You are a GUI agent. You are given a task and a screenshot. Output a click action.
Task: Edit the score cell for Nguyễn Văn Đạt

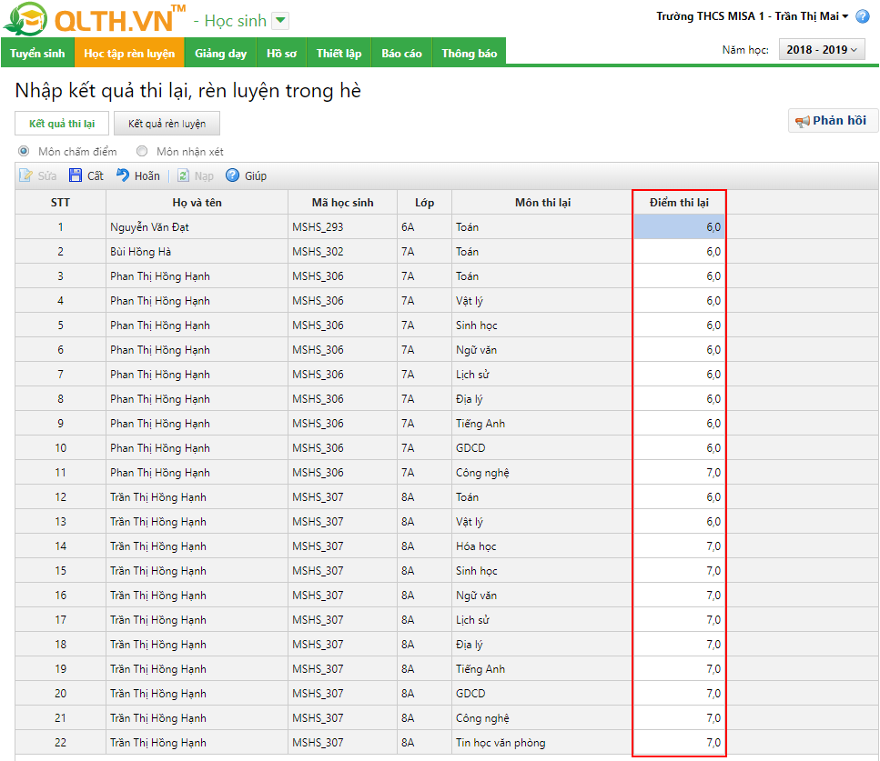(x=679, y=227)
